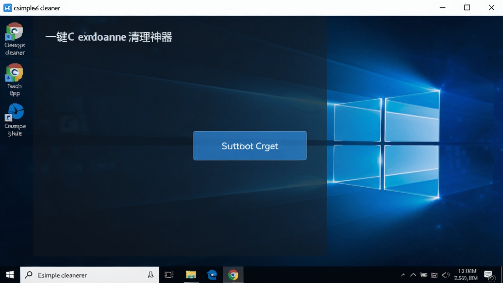The width and height of the screenshot is (503, 283).
Task: Launch Edge browser from the taskbar
Action: coord(212,275)
